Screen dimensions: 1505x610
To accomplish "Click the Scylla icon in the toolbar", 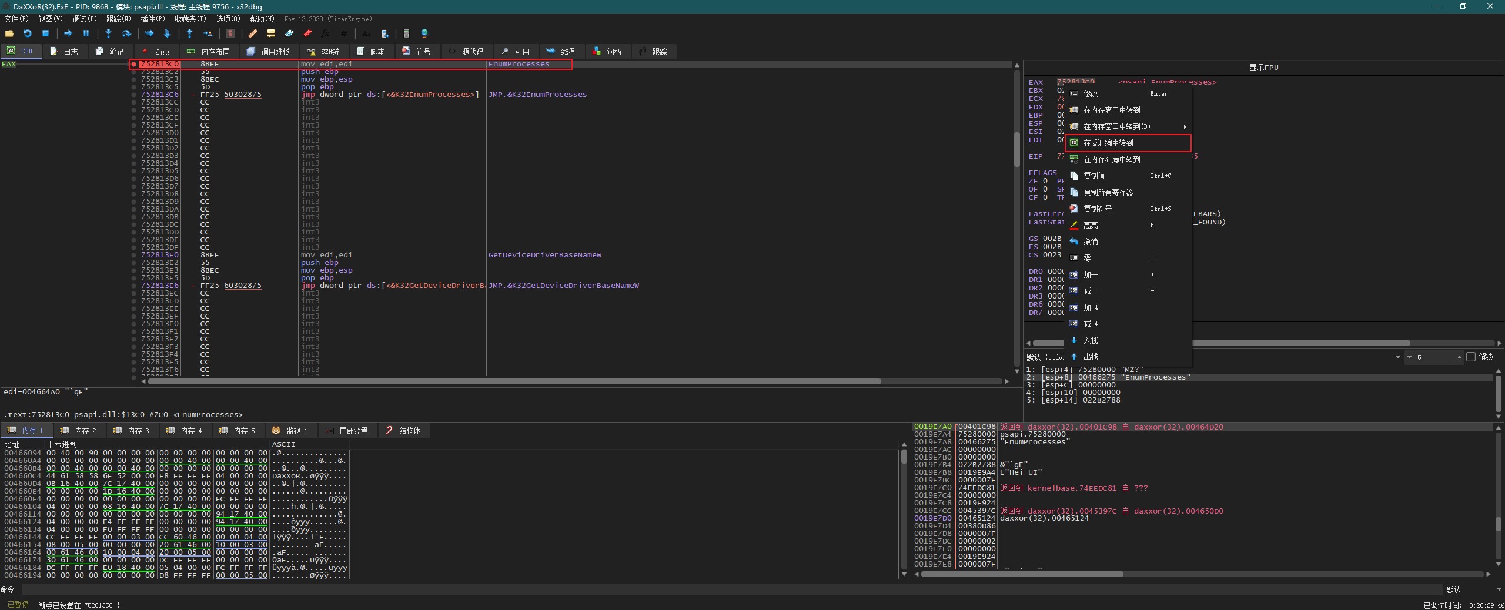I will 230,33.
